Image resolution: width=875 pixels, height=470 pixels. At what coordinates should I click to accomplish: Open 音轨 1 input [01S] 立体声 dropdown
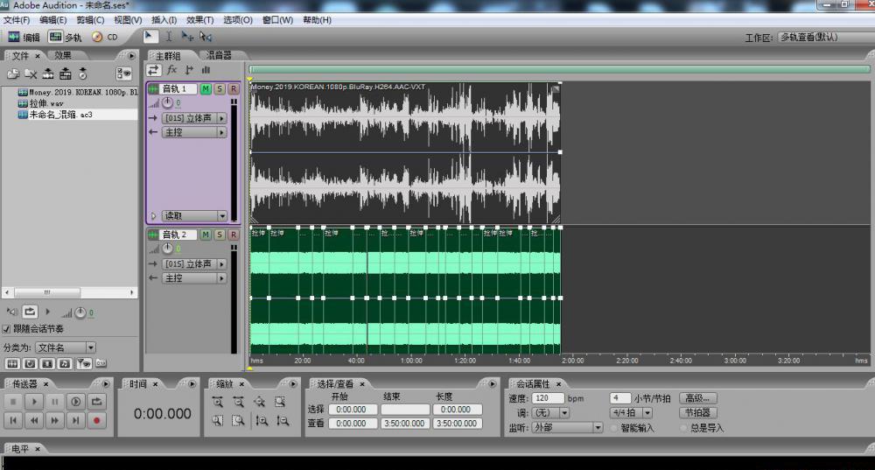pyautogui.click(x=194, y=118)
